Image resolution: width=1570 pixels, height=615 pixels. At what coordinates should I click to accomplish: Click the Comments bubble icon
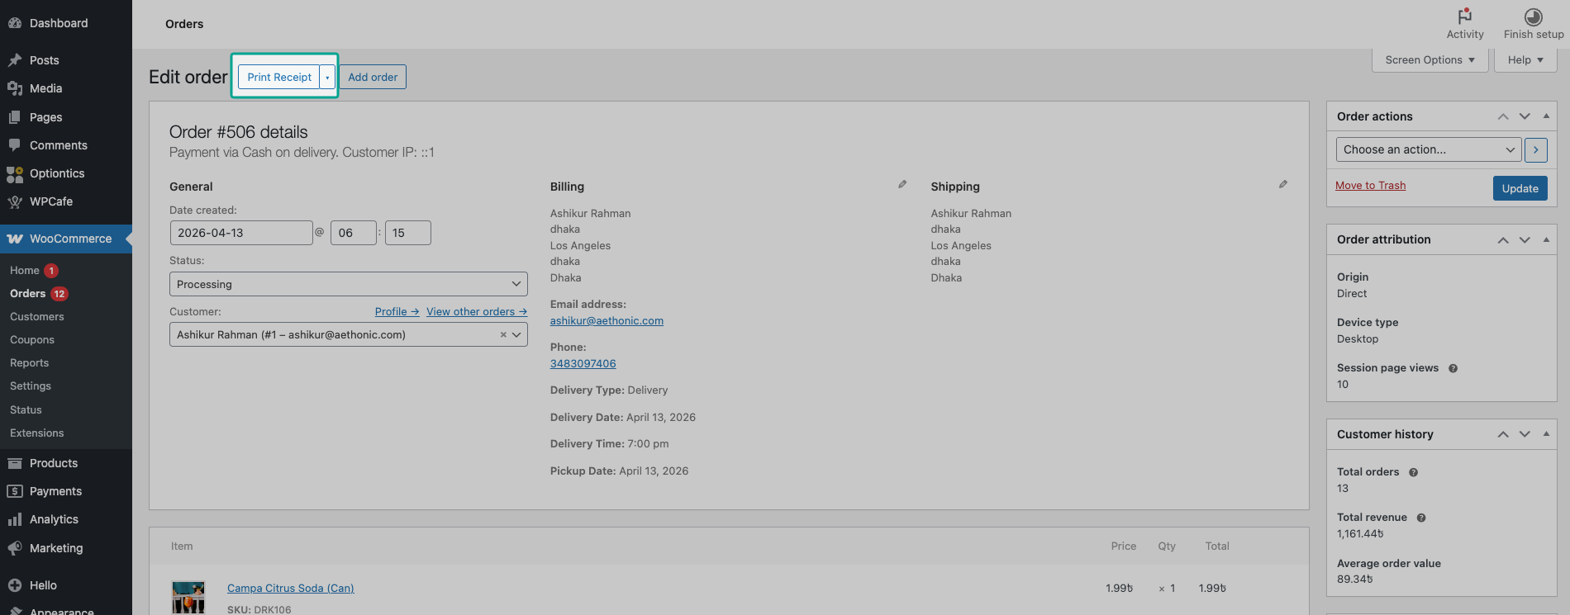click(15, 145)
